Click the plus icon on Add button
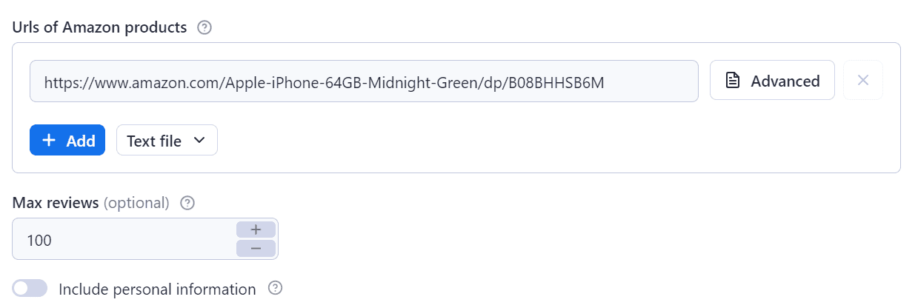Viewport: 918px width, 308px height. (x=49, y=141)
